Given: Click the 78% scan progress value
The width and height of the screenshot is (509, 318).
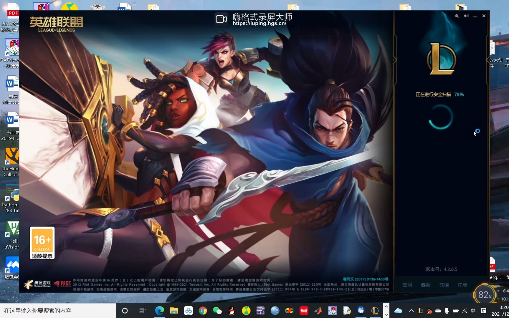Looking at the screenshot, I should (459, 95).
